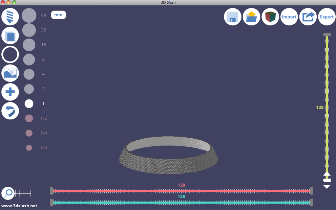Click the up arrow on vertical ruler
The height and width of the screenshot is (210, 336).
pyautogui.click(x=327, y=174)
